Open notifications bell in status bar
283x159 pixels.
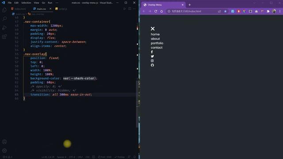pyautogui.click(x=134, y=157)
